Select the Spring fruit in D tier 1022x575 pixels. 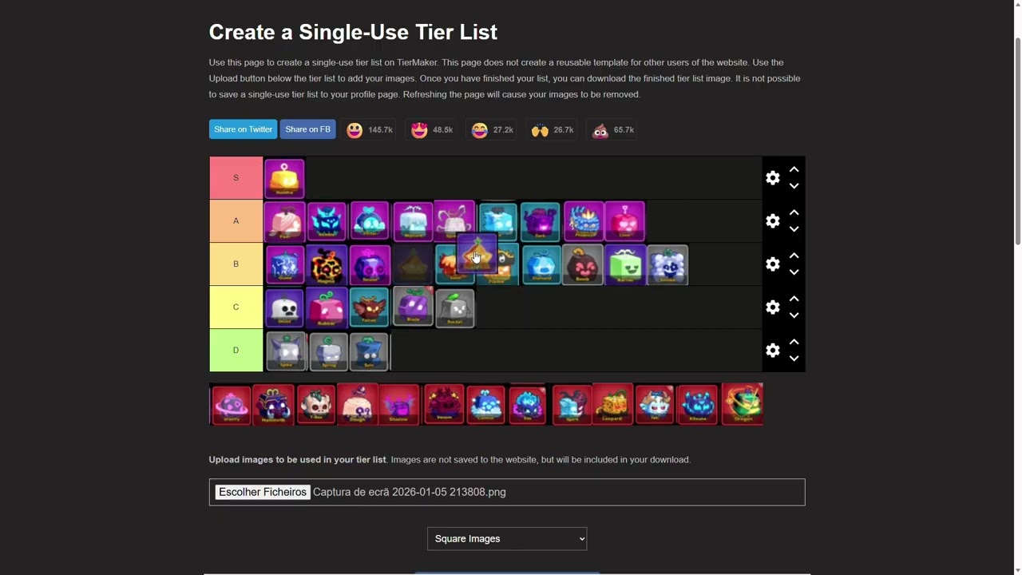pos(328,351)
